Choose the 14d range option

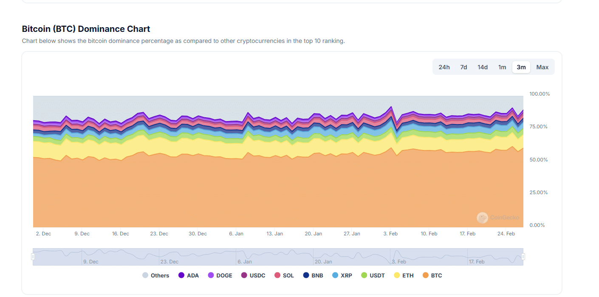[483, 67]
